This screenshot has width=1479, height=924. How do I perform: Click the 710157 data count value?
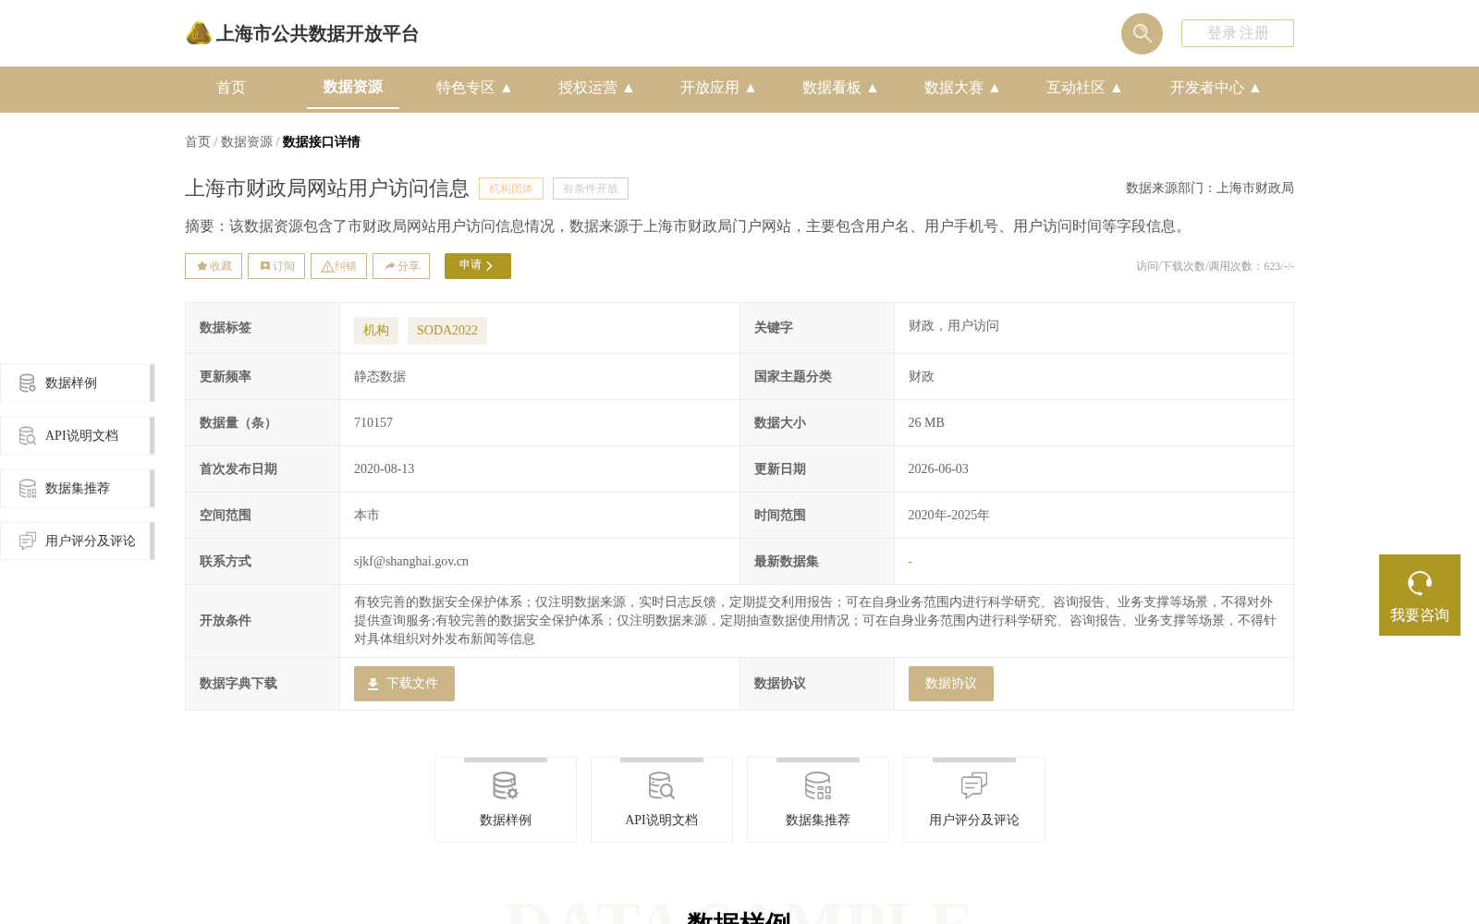[x=373, y=423]
